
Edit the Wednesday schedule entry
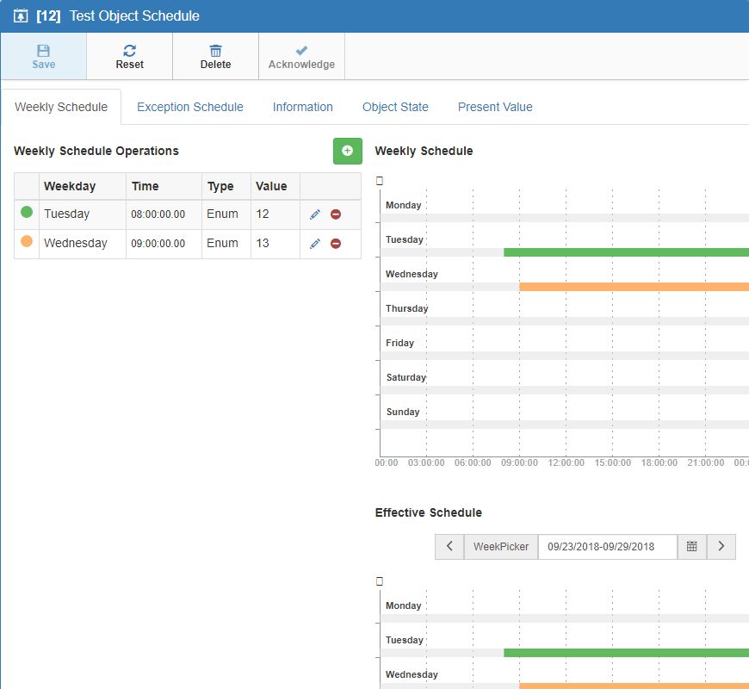(315, 244)
